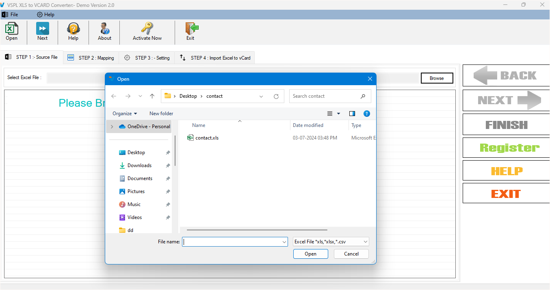550x290 pixels.
Task: Click the Open button in dialog
Action: [x=311, y=254]
